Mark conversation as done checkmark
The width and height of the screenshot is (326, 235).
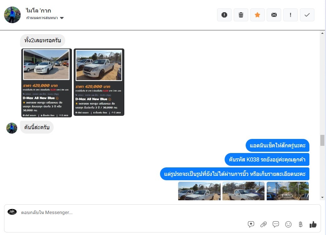coord(307,15)
